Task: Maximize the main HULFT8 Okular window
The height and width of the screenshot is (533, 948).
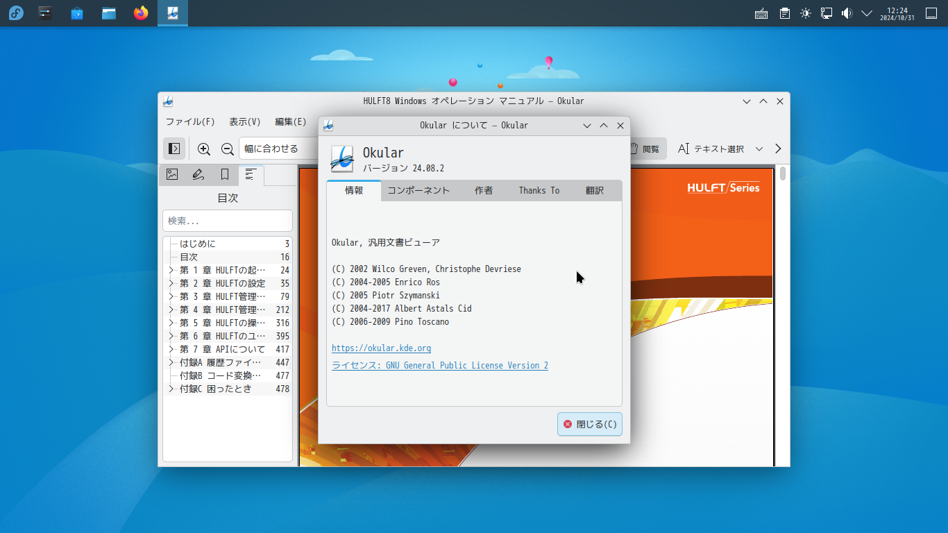Action: click(763, 101)
